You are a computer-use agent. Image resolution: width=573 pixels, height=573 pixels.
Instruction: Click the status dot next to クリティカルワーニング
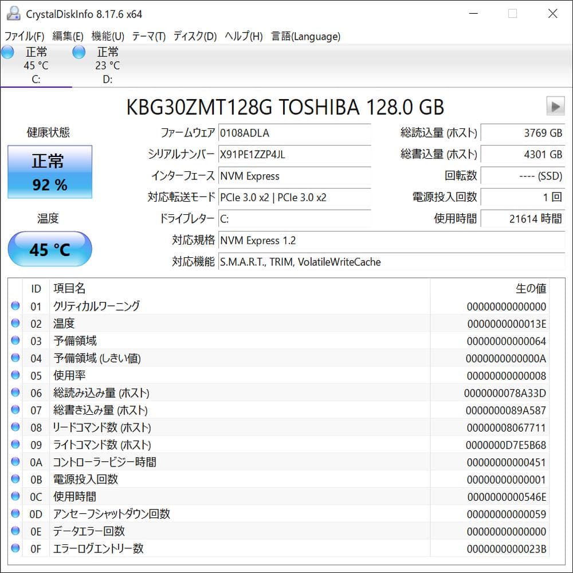point(15,306)
